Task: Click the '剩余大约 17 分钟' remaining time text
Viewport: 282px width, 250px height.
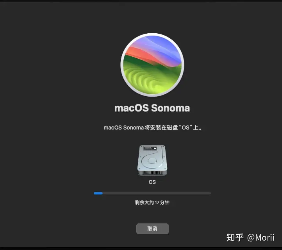Action: tap(152, 202)
